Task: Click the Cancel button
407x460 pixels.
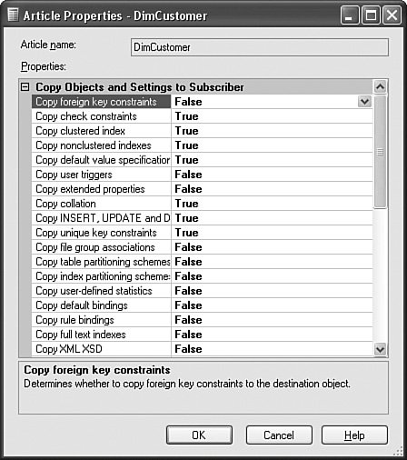Action: pos(279,435)
